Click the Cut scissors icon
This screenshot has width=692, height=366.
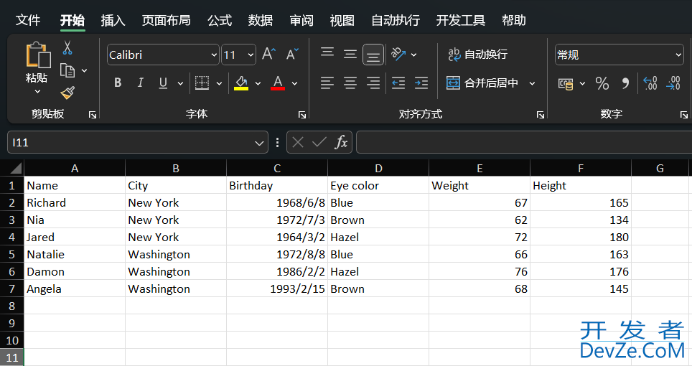tap(67, 48)
